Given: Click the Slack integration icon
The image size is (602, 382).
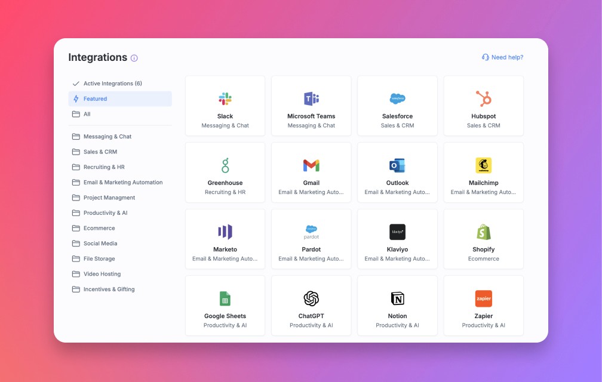Looking at the screenshot, I should pyautogui.click(x=225, y=98).
